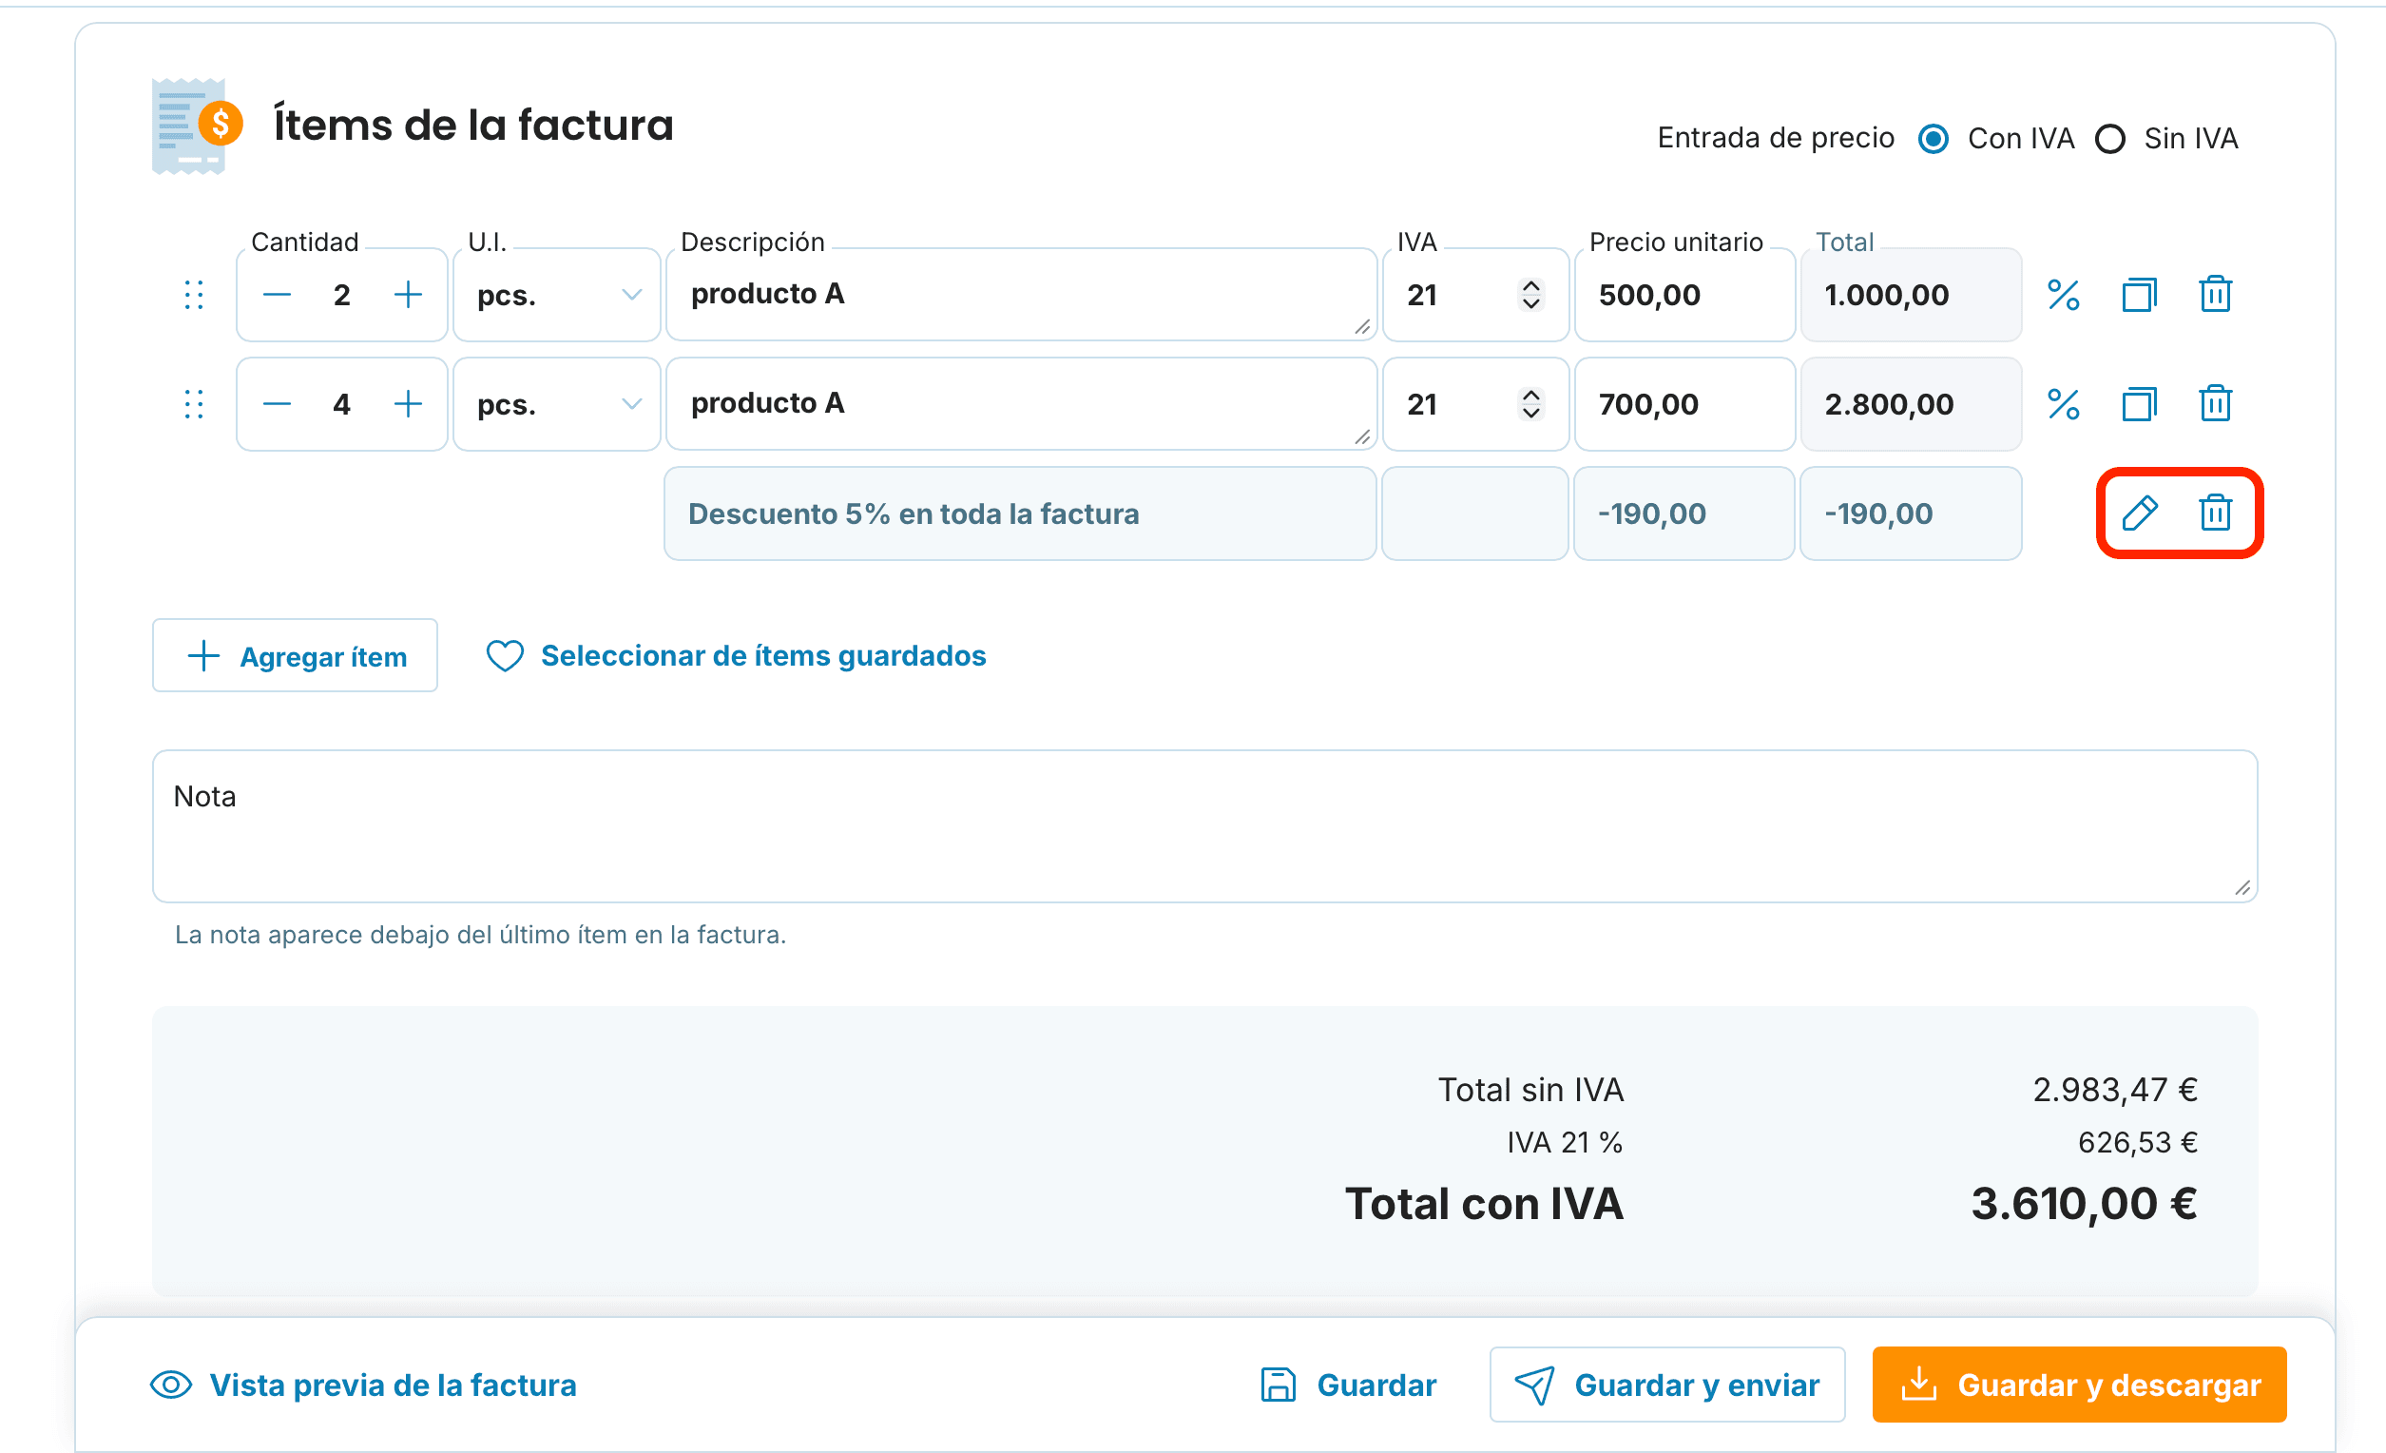
Task: Apply discount to the 700,00 item row
Action: pos(2064,404)
